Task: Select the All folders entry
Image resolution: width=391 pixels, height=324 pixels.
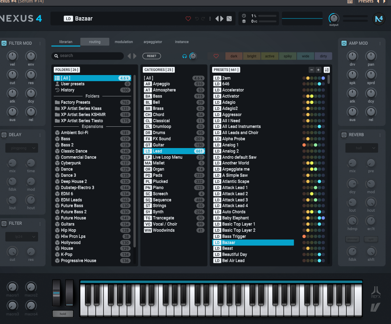Action: [x=92, y=78]
